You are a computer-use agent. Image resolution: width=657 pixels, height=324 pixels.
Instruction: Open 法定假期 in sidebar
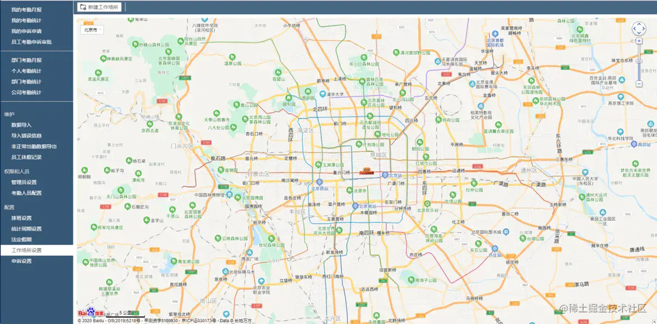tap(21, 239)
